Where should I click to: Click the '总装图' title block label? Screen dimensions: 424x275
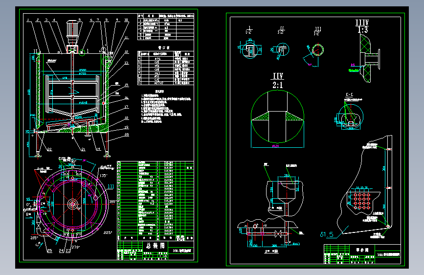(x=155, y=246)
